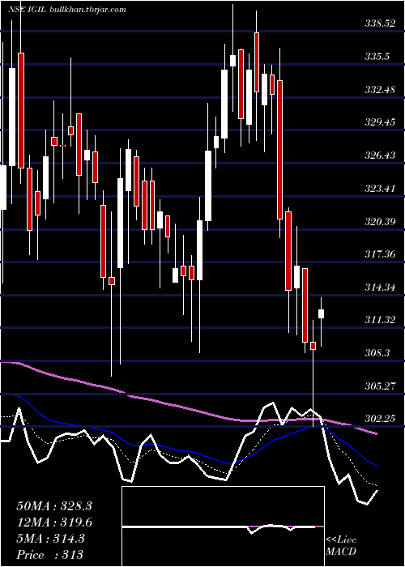Click the 317.36 price axis label
Viewport: 405px width, 567px height.
[x=381, y=254]
